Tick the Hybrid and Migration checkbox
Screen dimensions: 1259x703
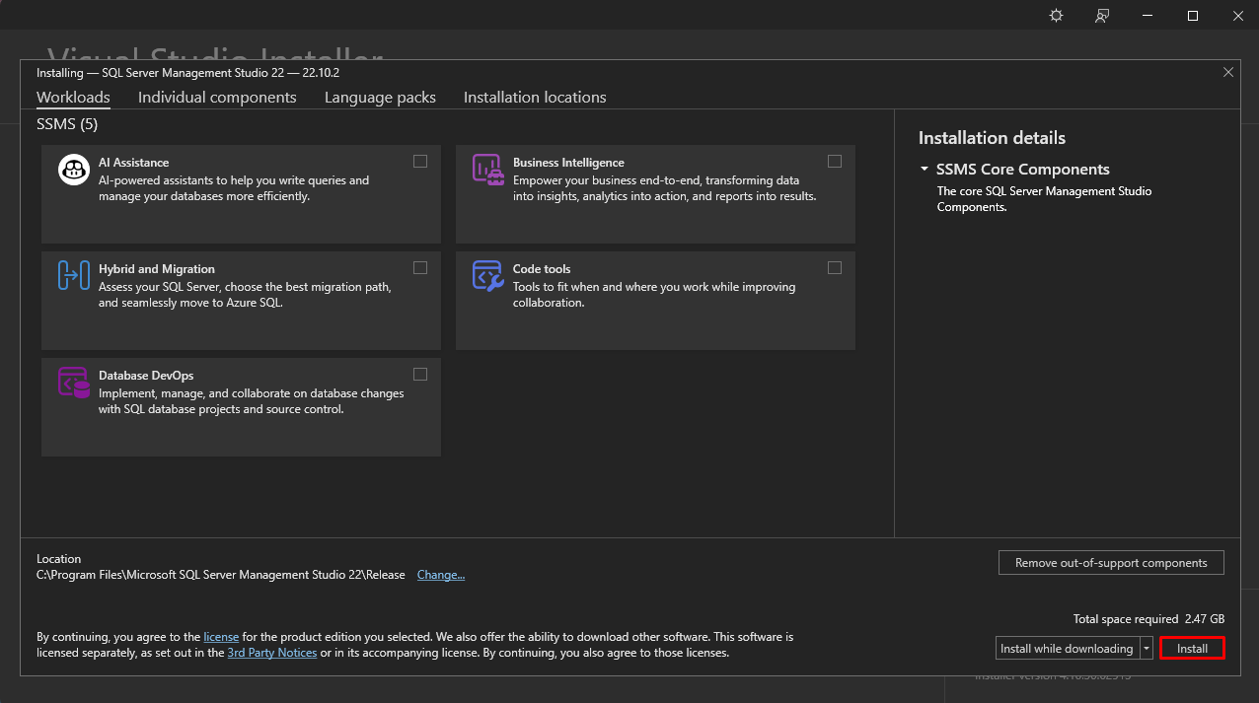(x=420, y=268)
